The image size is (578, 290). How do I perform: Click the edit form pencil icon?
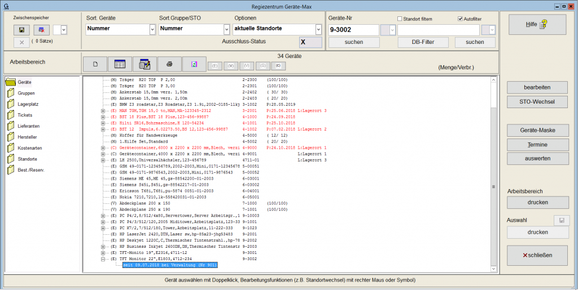143,64
